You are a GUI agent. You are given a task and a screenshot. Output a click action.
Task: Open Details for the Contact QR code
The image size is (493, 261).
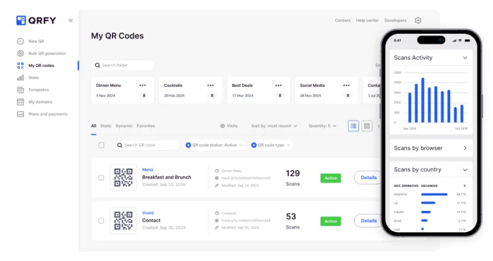point(368,221)
